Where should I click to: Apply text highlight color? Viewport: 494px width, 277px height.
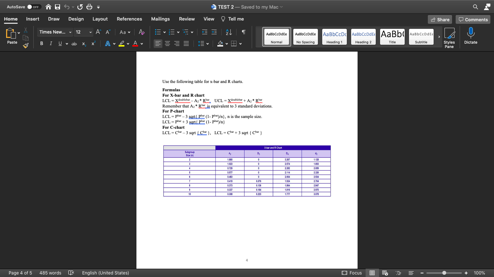pos(122,43)
